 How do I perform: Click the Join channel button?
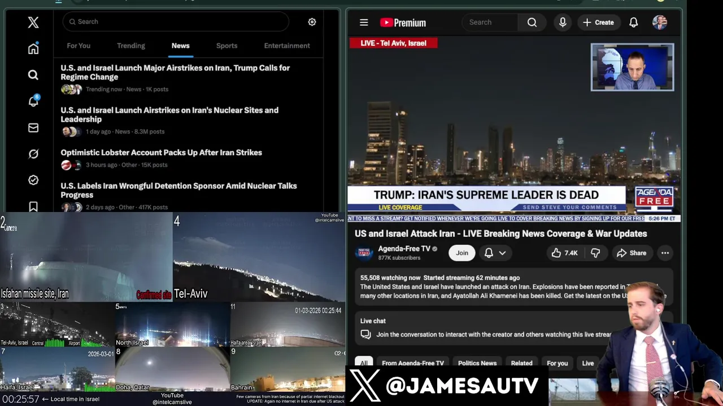point(462,253)
